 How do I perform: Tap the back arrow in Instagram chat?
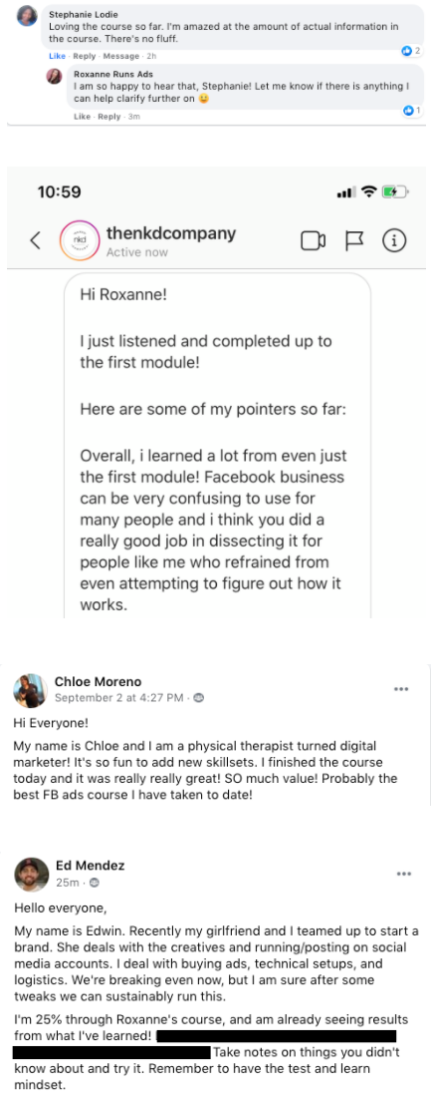tap(35, 241)
